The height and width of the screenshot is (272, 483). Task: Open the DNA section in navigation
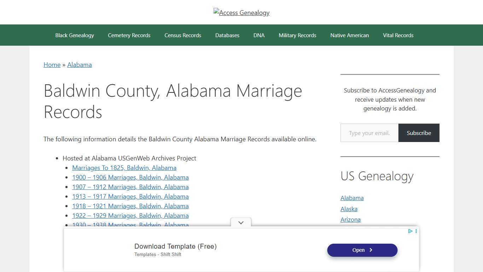click(259, 35)
